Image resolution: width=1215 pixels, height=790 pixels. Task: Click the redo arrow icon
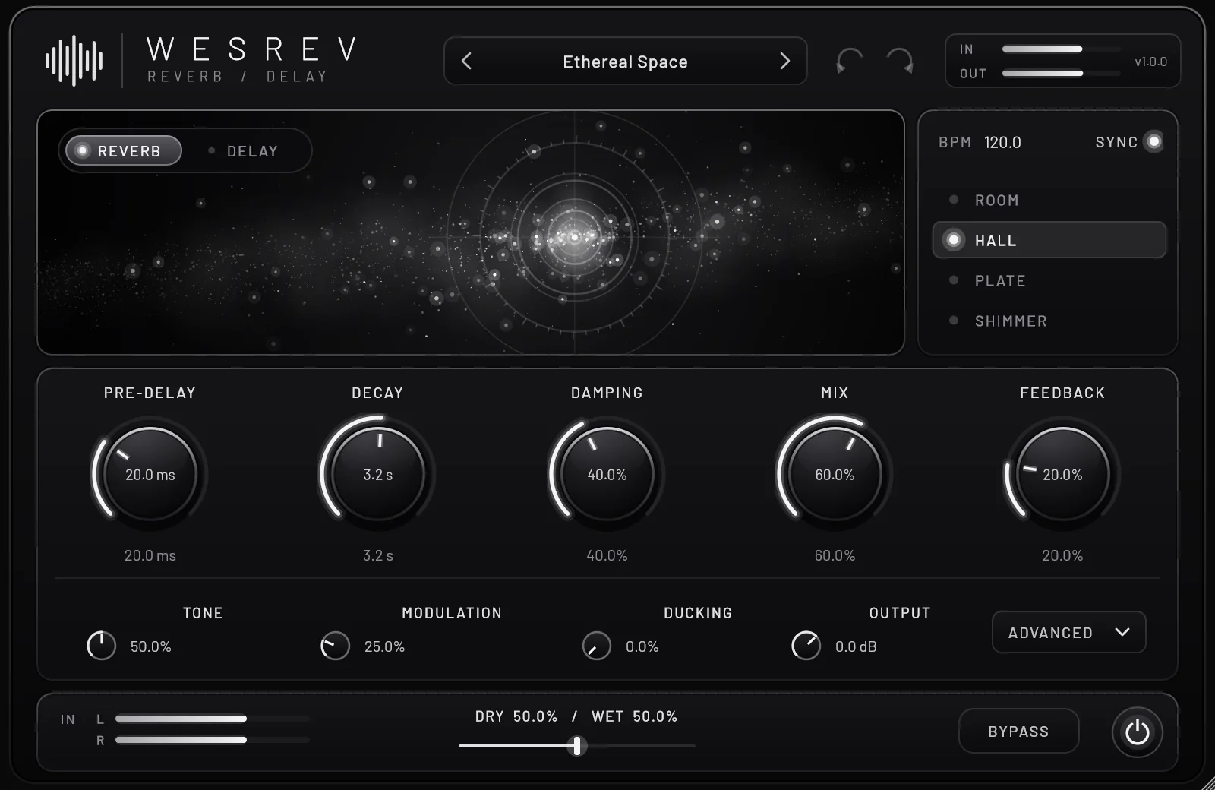[900, 61]
